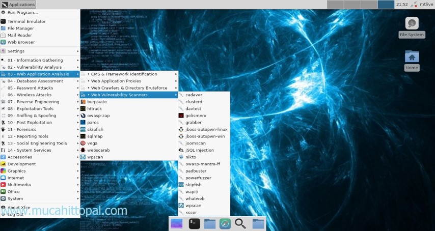
Task: Launch jSQL Injection via its icon
Action: 181,150
